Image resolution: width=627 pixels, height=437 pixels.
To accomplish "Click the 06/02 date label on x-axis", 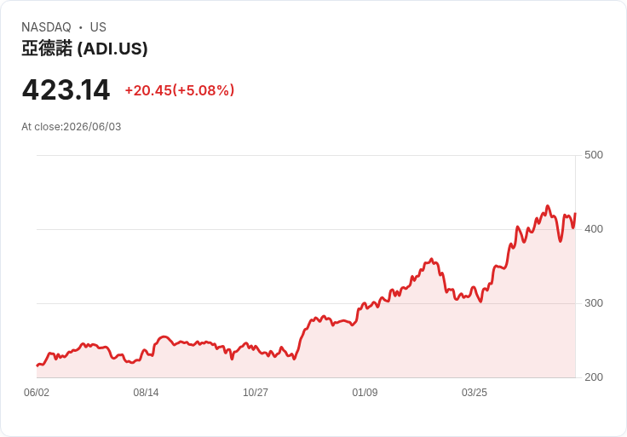I will pyautogui.click(x=37, y=393).
